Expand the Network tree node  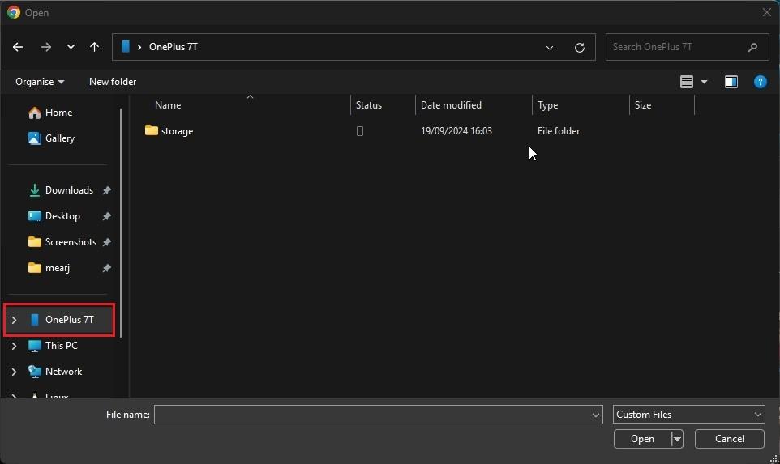14,372
